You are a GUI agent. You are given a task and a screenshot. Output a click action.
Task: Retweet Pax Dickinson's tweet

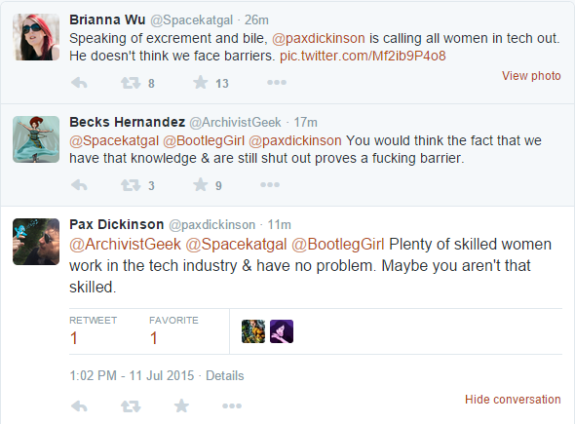[131, 406]
